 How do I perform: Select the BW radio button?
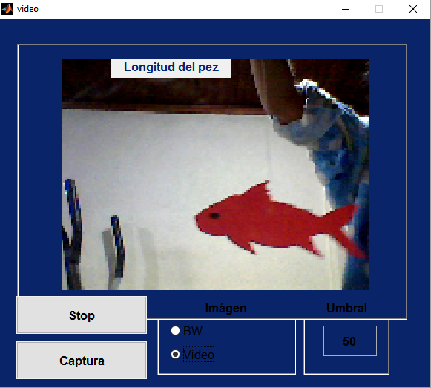coord(175,331)
